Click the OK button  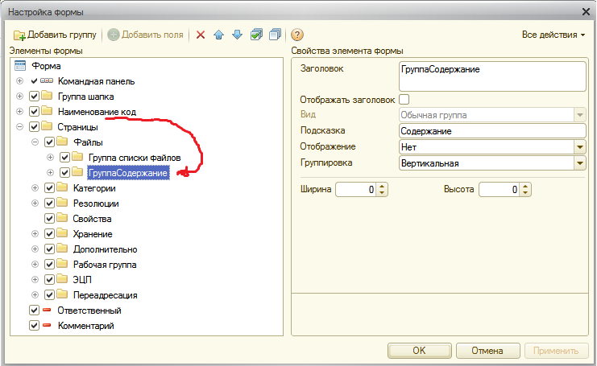click(x=419, y=351)
